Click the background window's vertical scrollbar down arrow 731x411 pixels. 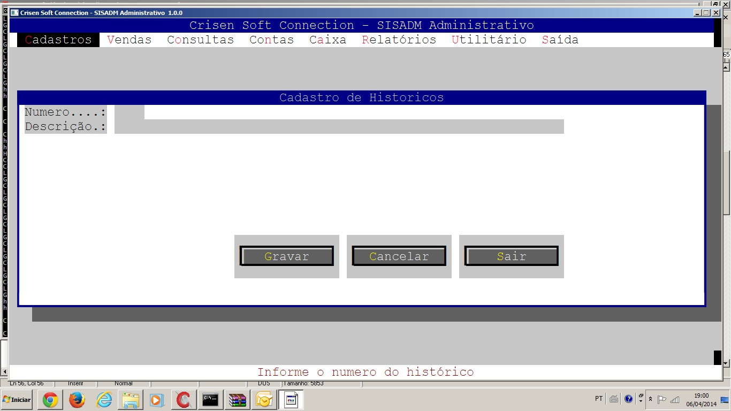click(726, 363)
